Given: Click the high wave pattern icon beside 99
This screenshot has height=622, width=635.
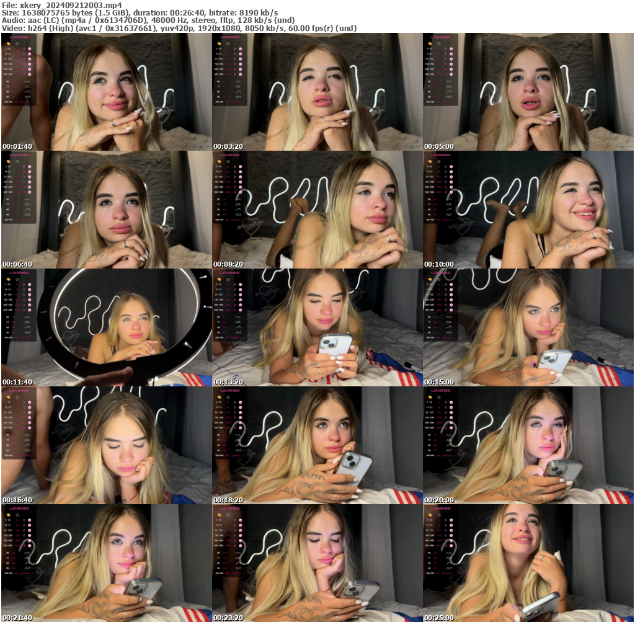Looking at the screenshot, I should pyautogui.click(x=29, y=97).
